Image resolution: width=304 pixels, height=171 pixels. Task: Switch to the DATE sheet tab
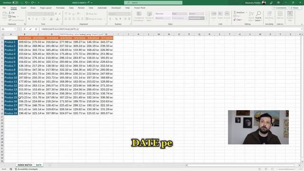point(38,165)
